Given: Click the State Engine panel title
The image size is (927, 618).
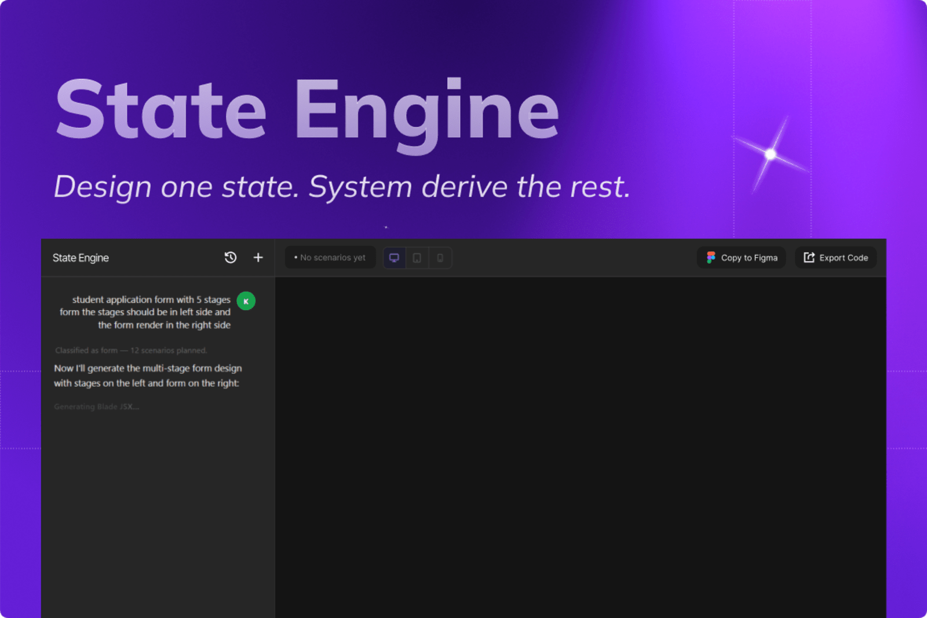Looking at the screenshot, I should pos(81,258).
